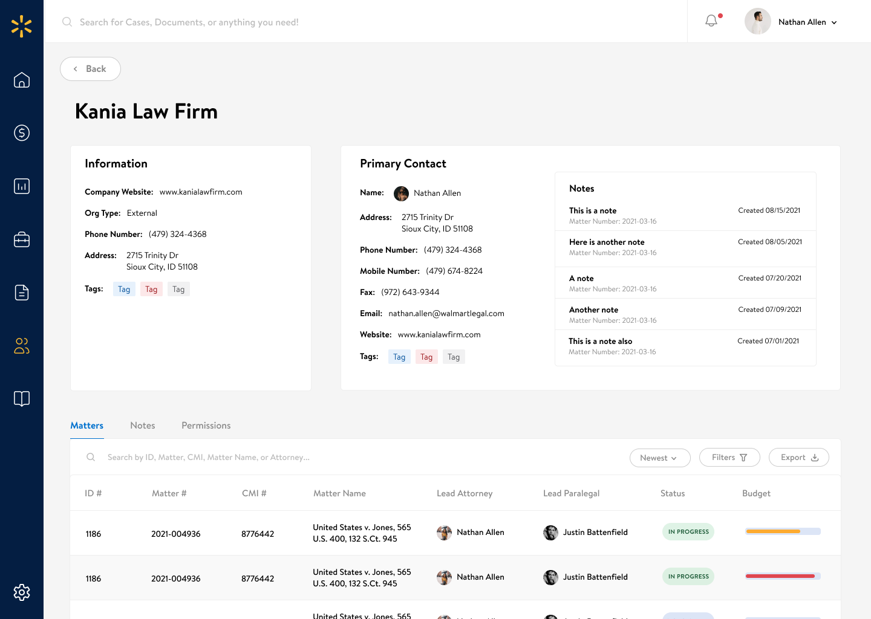Click the matters table search magnifier icon

[91, 457]
